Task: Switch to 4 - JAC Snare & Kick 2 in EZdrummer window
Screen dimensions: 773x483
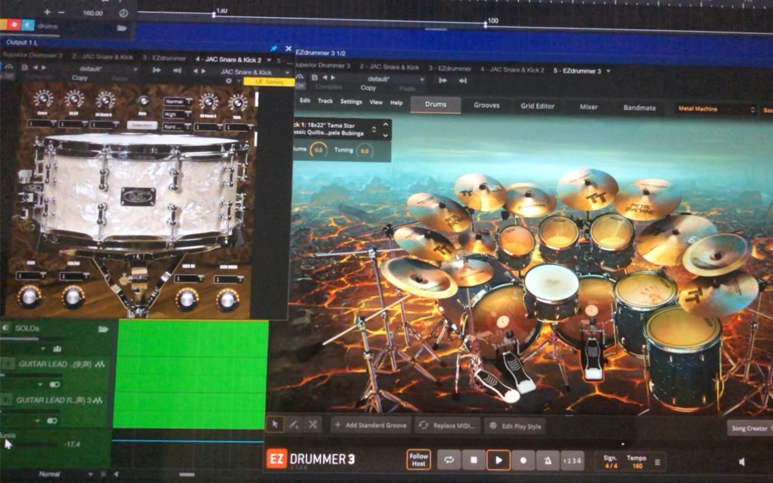Action: point(512,70)
